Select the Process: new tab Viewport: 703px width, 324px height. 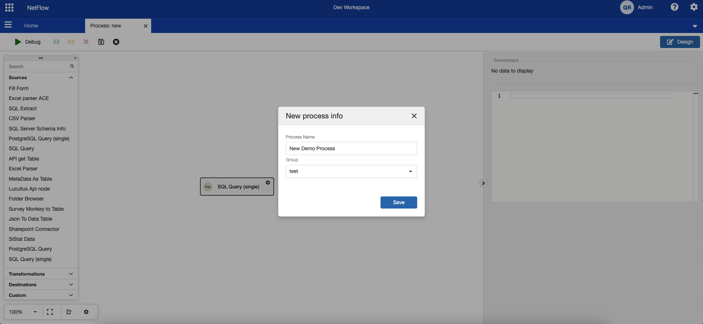106,26
